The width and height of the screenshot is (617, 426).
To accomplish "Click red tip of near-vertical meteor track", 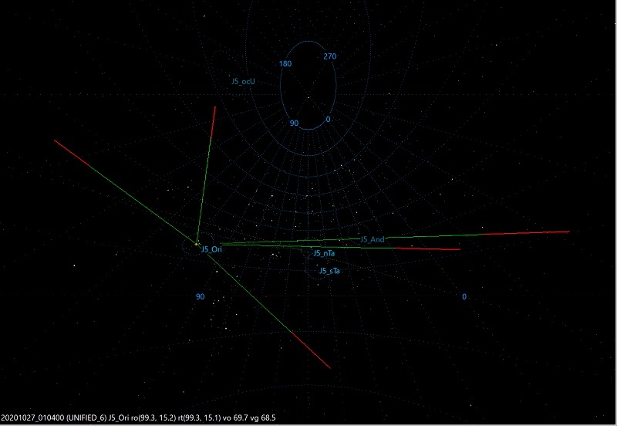I will (213, 116).
